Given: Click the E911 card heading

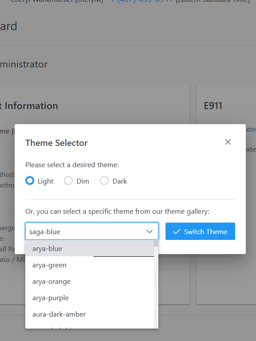Looking at the screenshot, I should [x=213, y=106].
